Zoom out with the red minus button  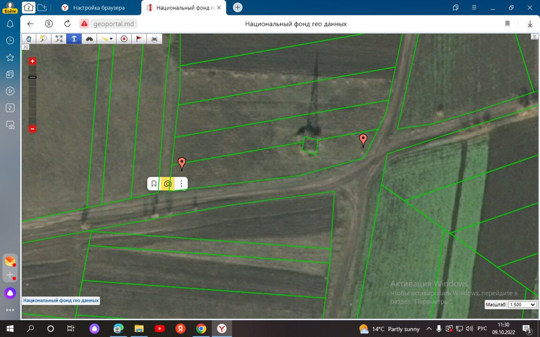(32, 128)
